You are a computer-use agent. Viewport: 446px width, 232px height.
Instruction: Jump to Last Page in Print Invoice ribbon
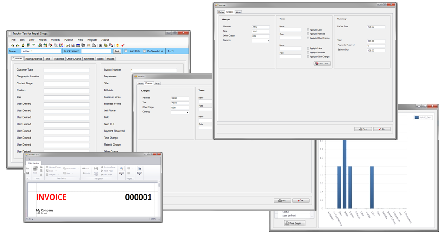(x=106, y=174)
